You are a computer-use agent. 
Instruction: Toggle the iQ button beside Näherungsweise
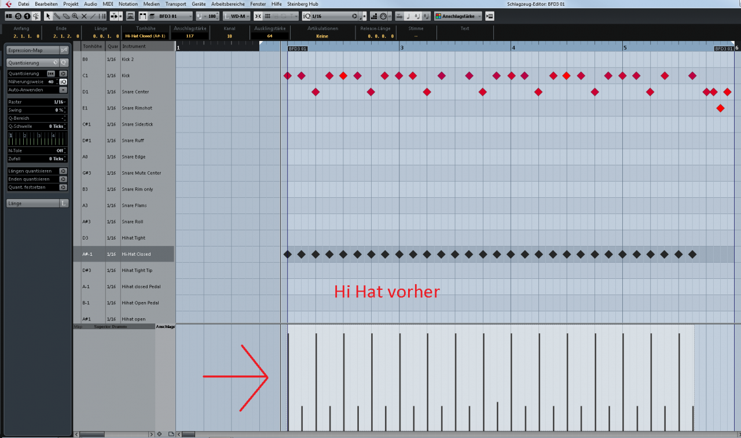[63, 82]
